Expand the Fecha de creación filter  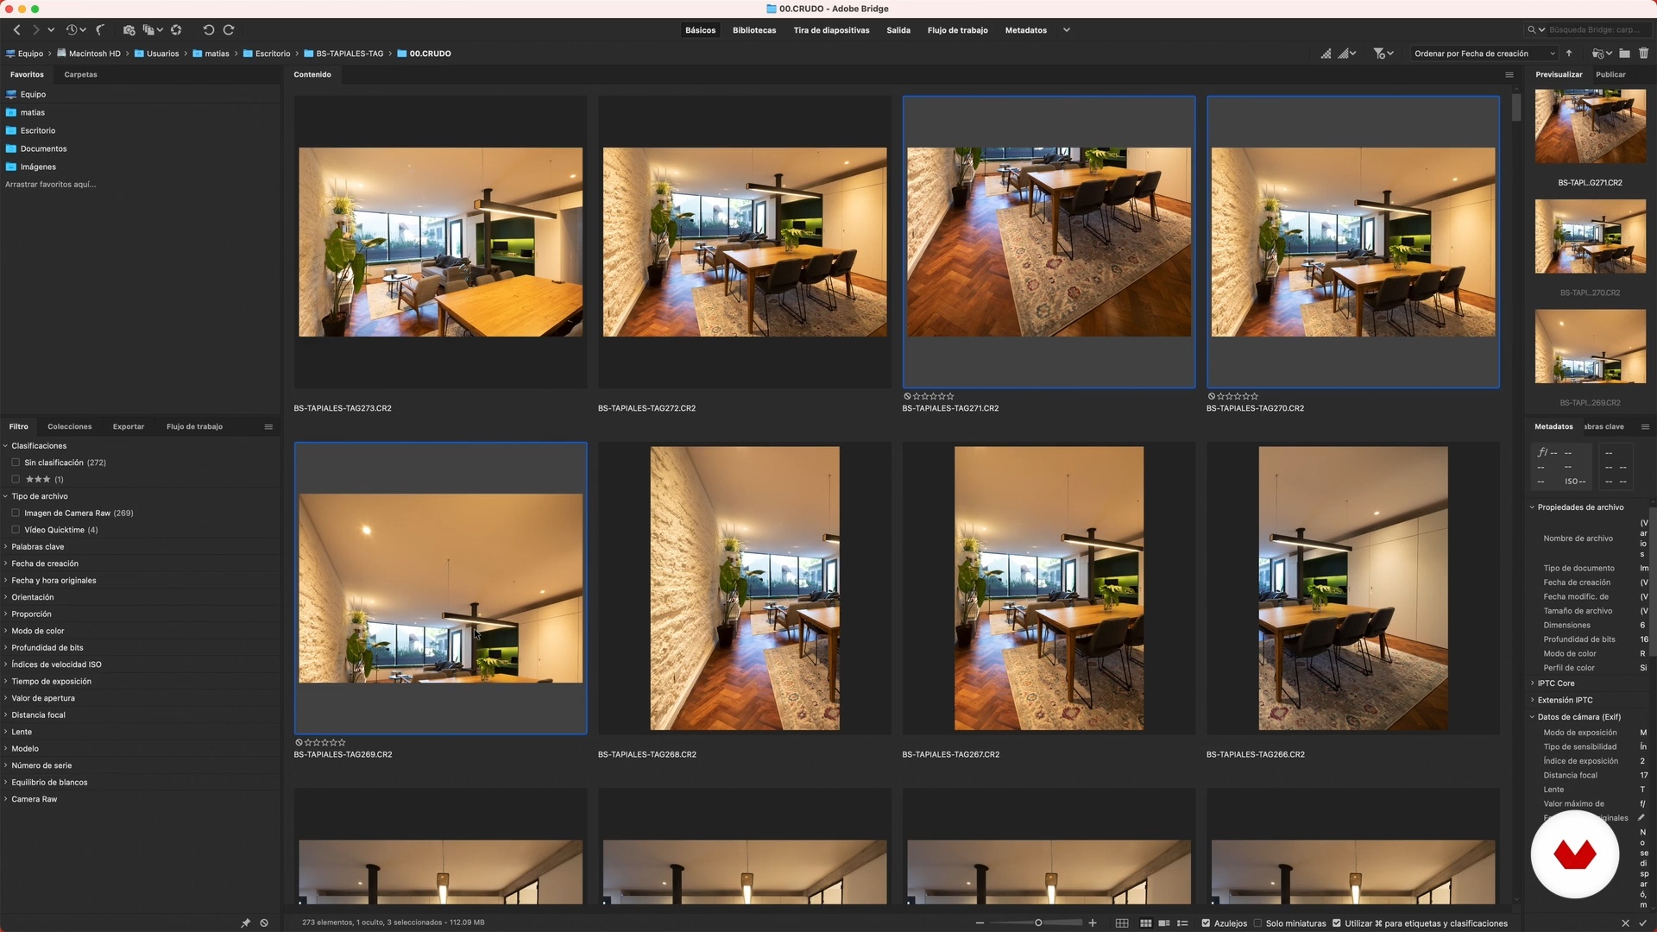5,564
